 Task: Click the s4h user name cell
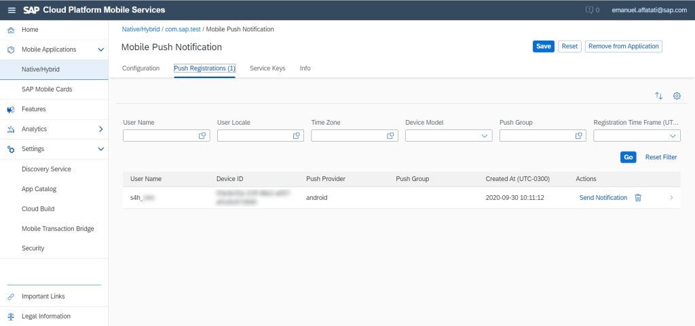coord(142,198)
